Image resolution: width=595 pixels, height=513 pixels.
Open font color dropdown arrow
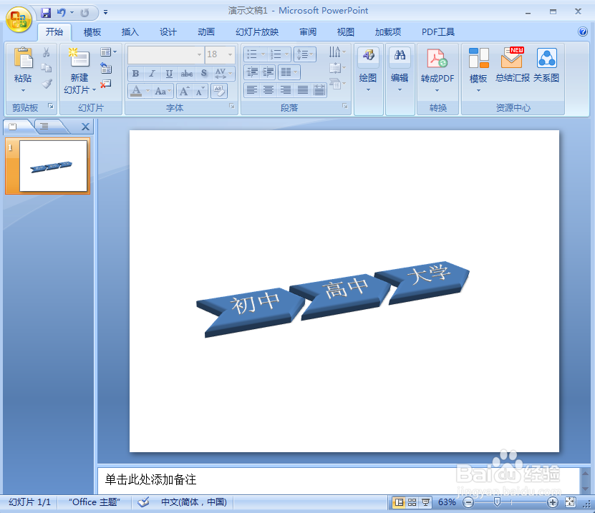pos(147,91)
